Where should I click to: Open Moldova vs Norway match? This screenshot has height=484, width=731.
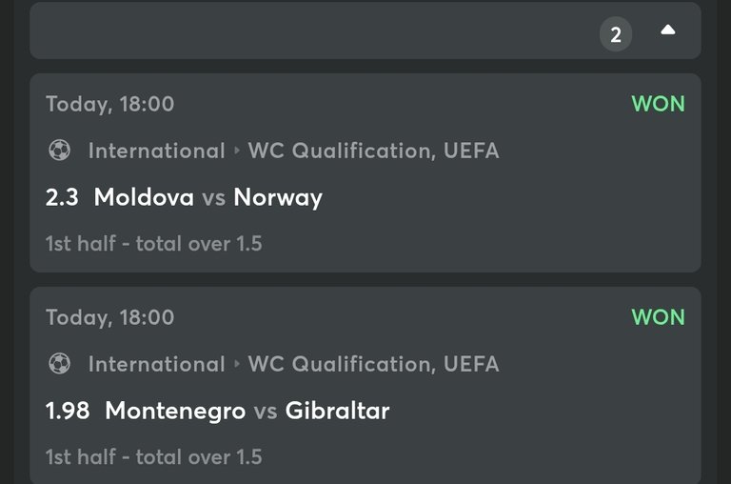pyautogui.click(x=207, y=197)
